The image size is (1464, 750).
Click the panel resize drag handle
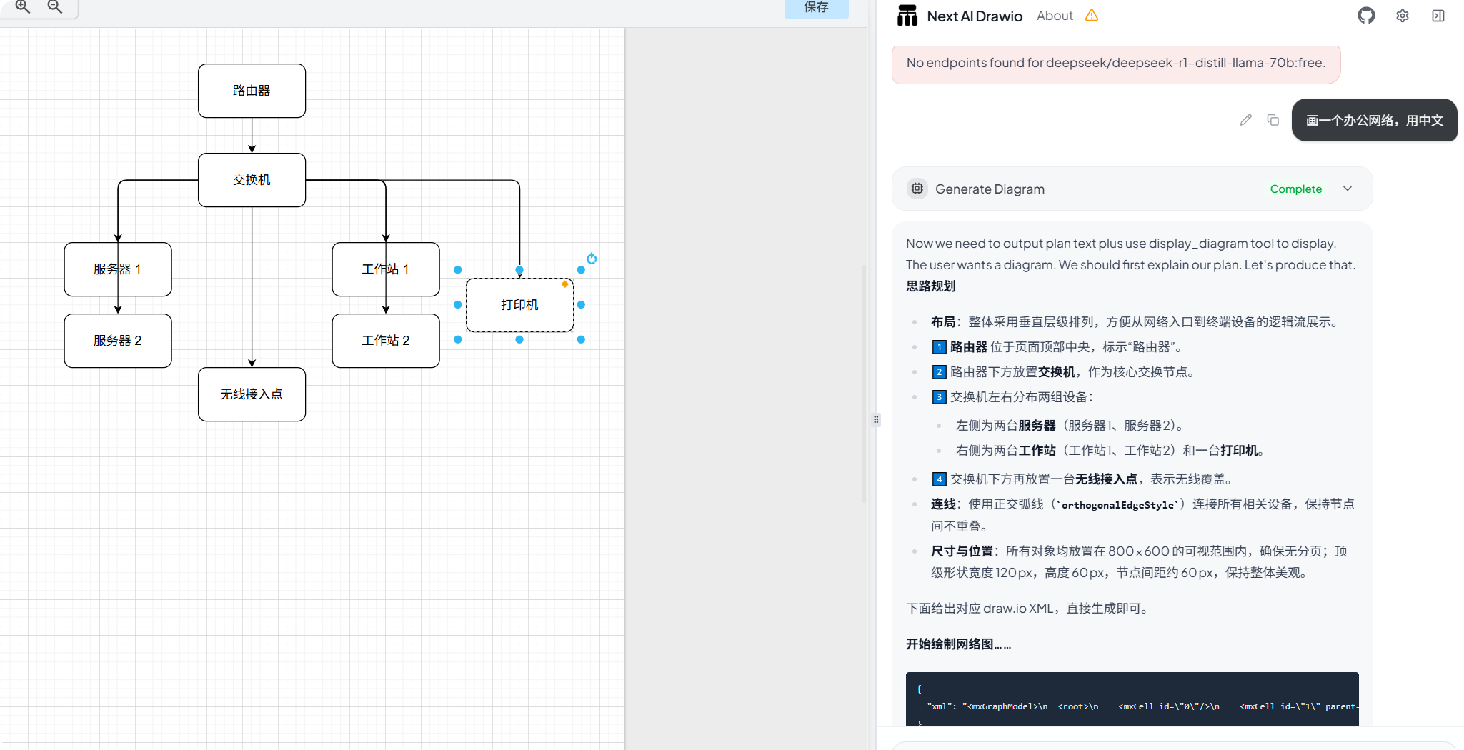(876, 419)
